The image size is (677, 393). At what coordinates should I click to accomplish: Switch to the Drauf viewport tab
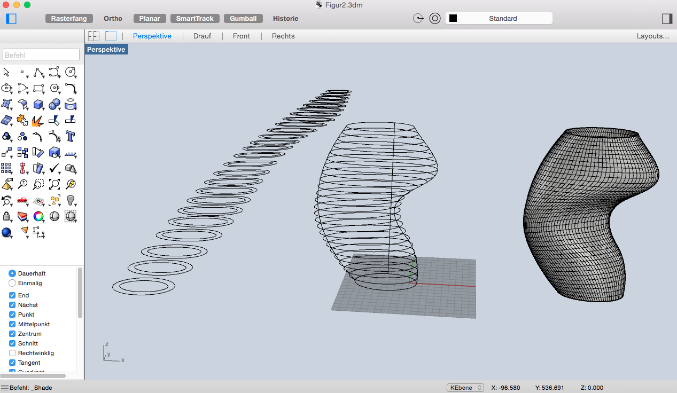(x=202, y=36)
